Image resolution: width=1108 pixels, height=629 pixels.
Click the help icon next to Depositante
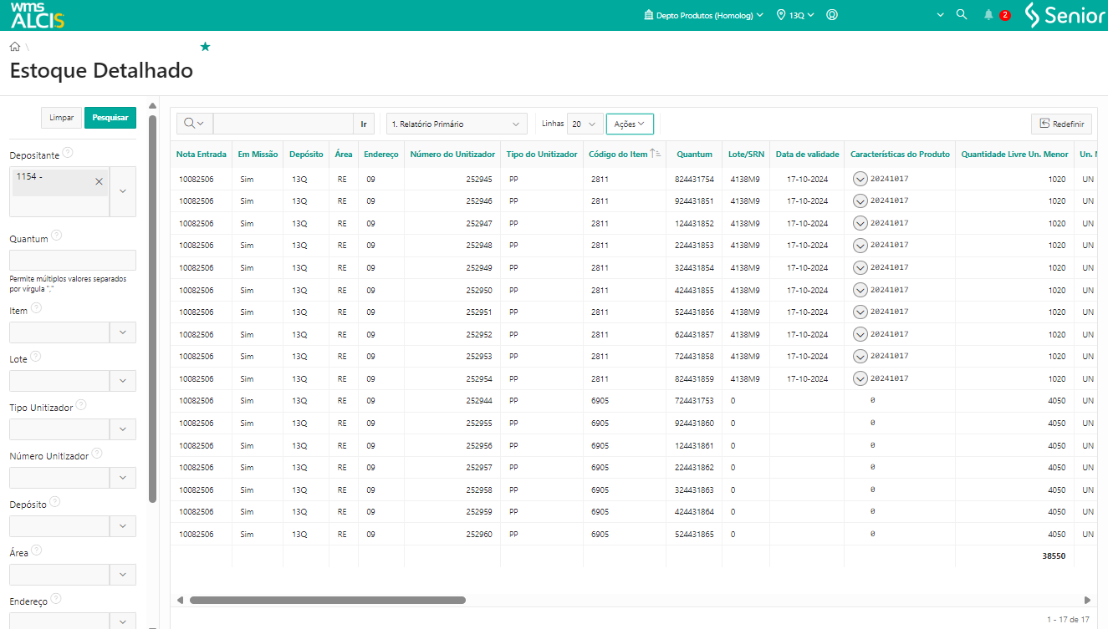(x=68, y=153)
